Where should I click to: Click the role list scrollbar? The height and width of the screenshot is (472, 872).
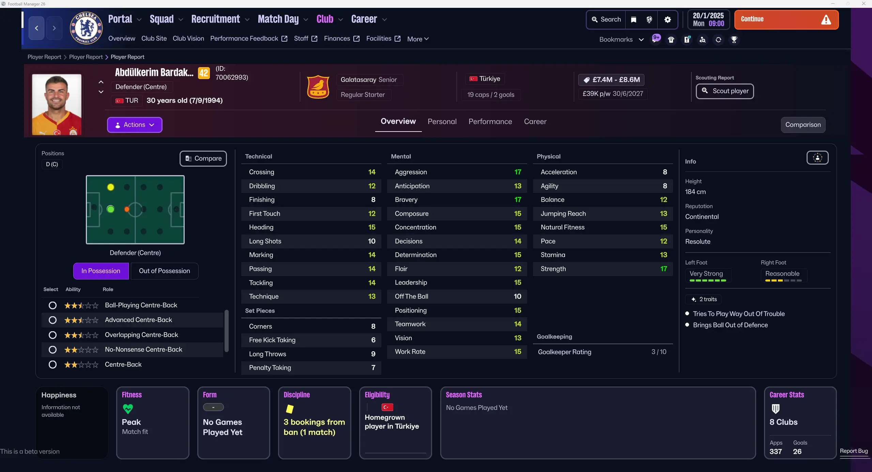(x=227, y=331)
